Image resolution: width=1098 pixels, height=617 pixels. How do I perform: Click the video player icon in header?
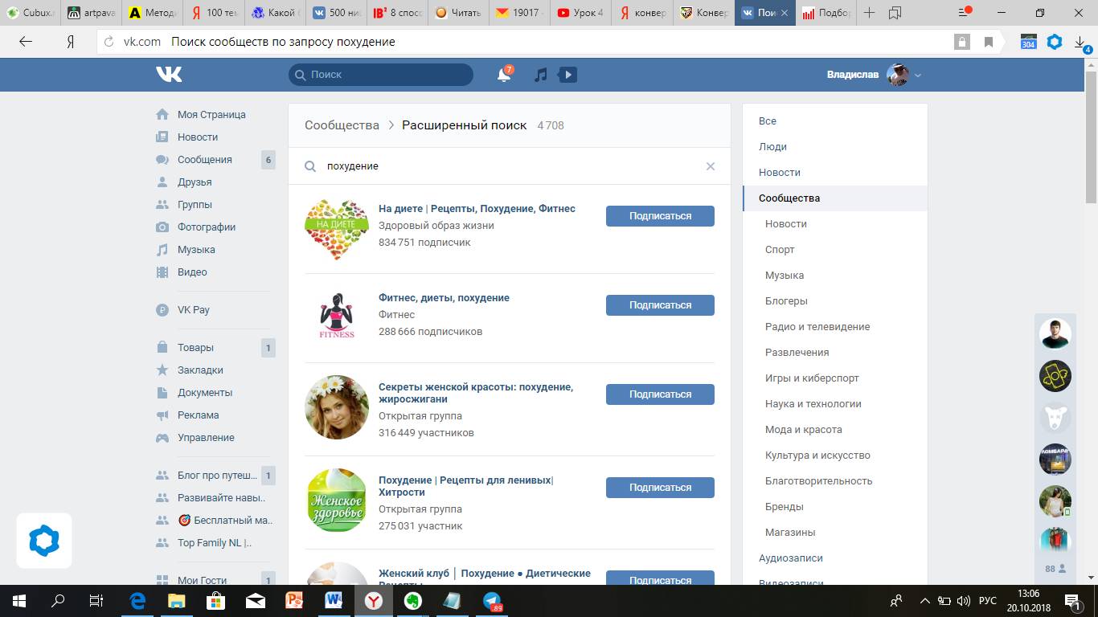567,75
